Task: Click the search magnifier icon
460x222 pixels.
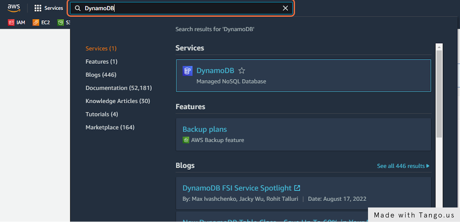Action: pos(78,8)
